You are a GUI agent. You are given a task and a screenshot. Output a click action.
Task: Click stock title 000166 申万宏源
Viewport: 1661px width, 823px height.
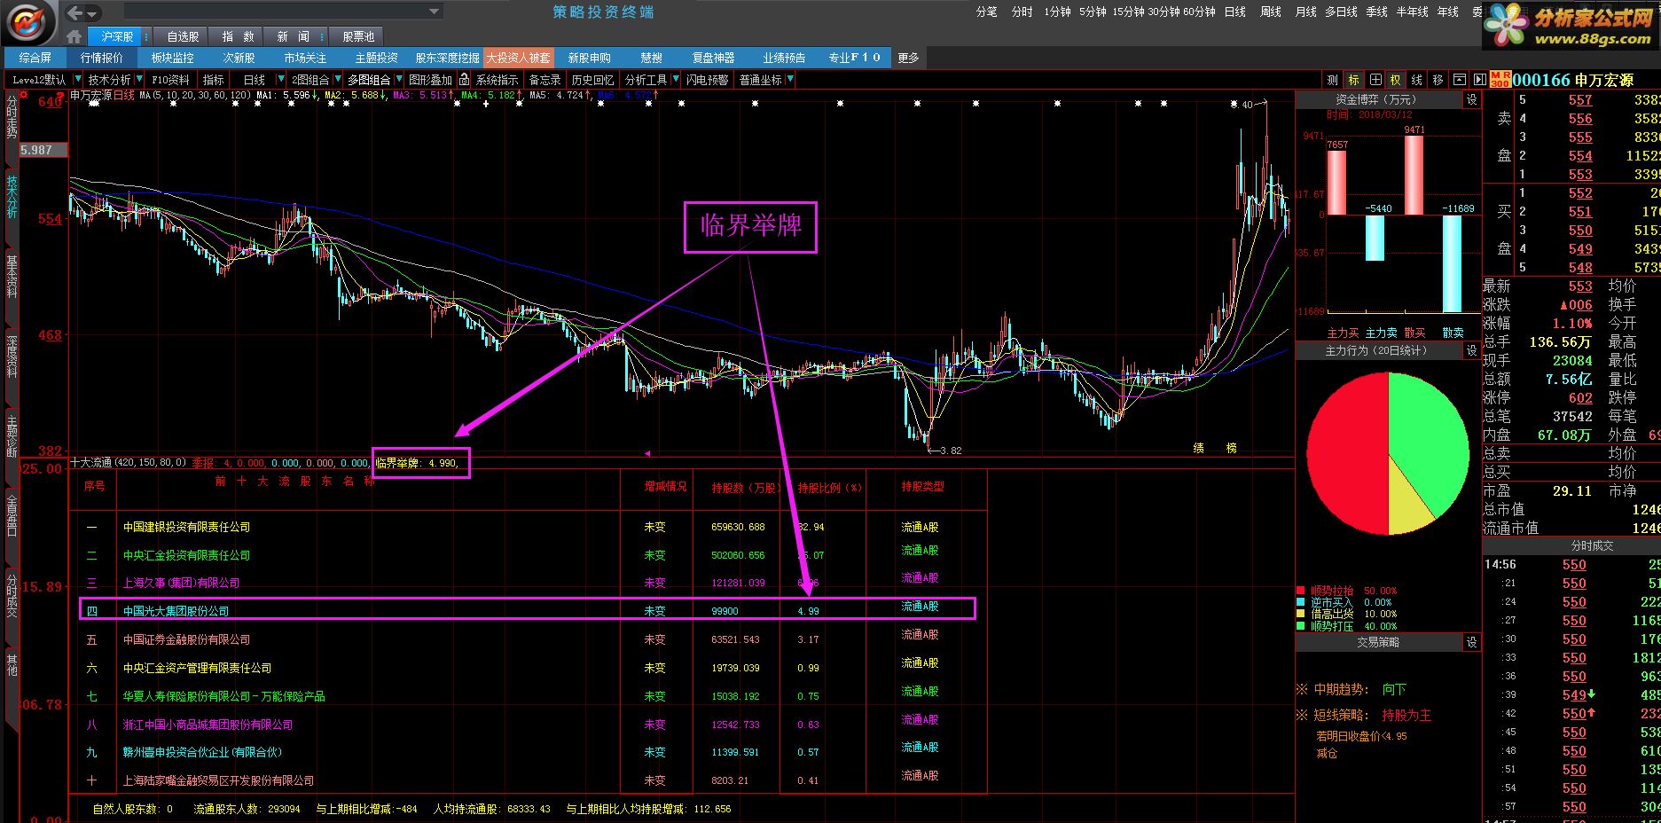pos(1572,80)
